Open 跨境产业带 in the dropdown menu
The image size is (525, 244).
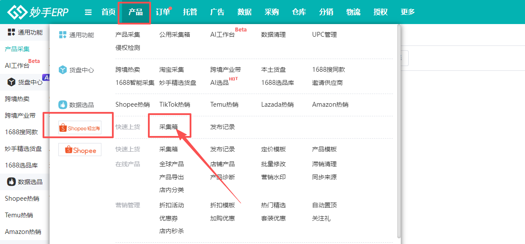click(x=226, y=70)
